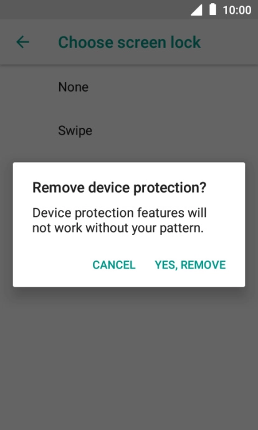Tap dimmed area left of Swipe option

click(x=29, y=131)
